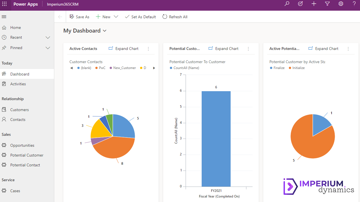Click the Potential Customer puzzle icon
360x202 pixels.
(x=4, y=155)
